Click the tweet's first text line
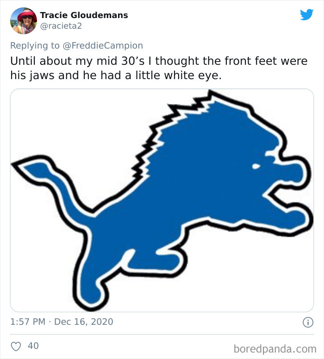Viewport: 324px width, 359px height. click(x=159, y=61)
